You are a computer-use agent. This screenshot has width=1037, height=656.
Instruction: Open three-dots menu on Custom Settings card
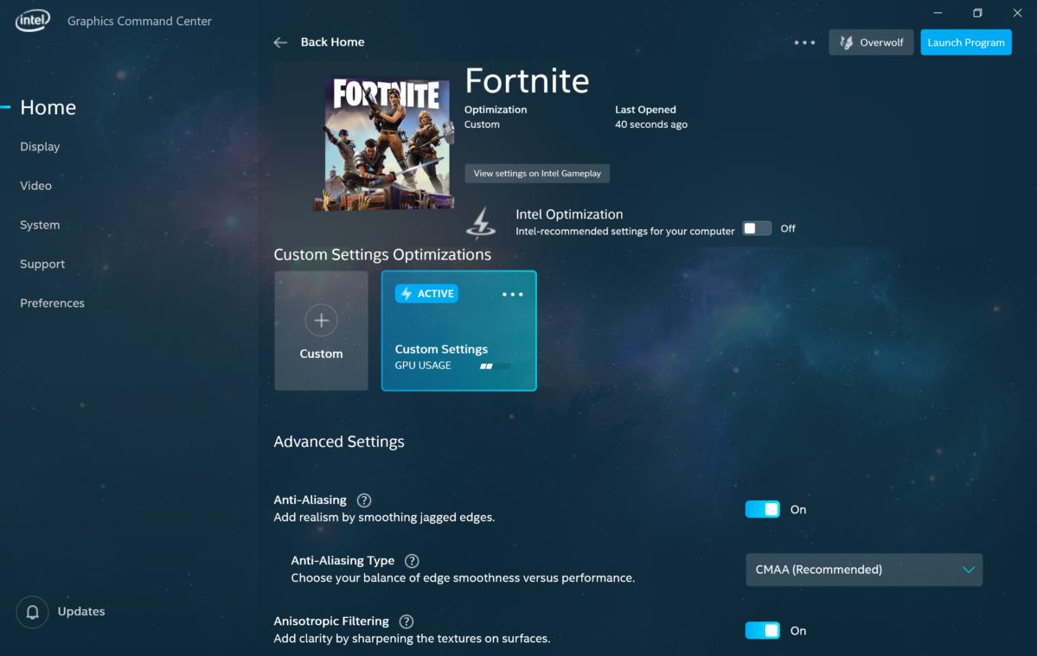pos(513,295)
